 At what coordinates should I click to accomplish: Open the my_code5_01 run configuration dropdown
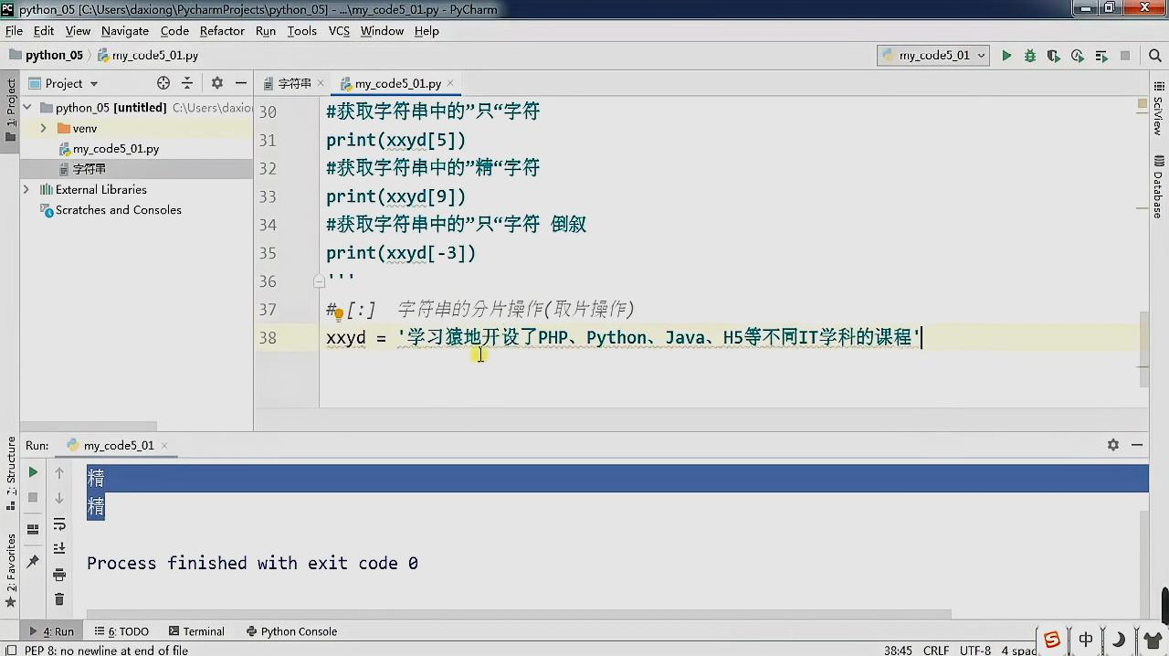pyautogui.click(x=933, y=55)
